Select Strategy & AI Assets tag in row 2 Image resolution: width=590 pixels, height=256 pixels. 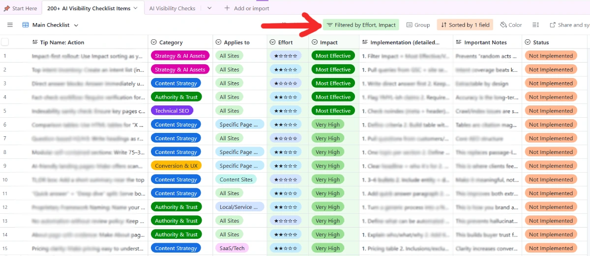[180, 70]
